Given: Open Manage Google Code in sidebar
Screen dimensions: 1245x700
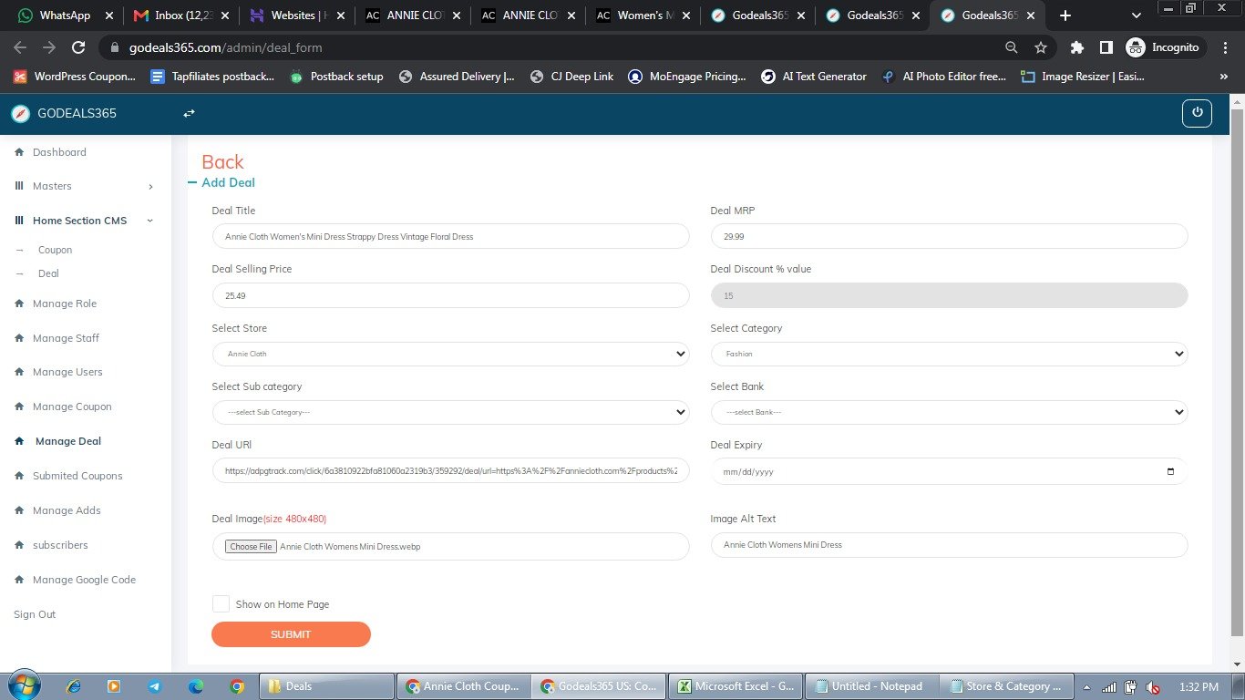Looking at the screenshot, I should (84, 580).
